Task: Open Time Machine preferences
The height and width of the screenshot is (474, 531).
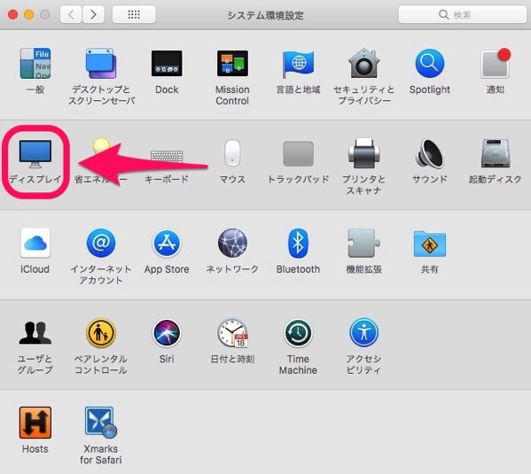Action: point(298,333)
